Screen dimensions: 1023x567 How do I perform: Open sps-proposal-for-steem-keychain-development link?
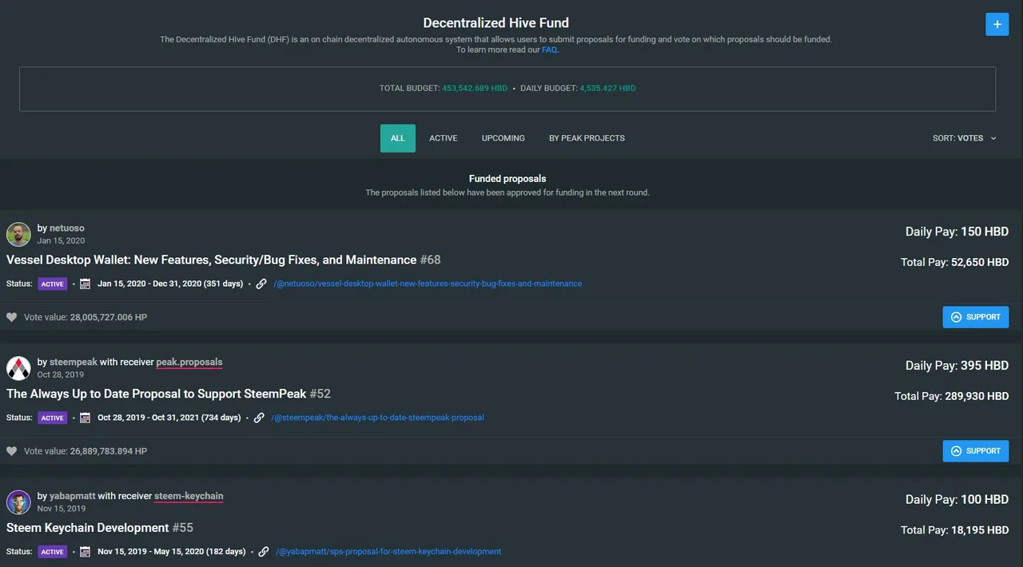(x=388, y=552)
